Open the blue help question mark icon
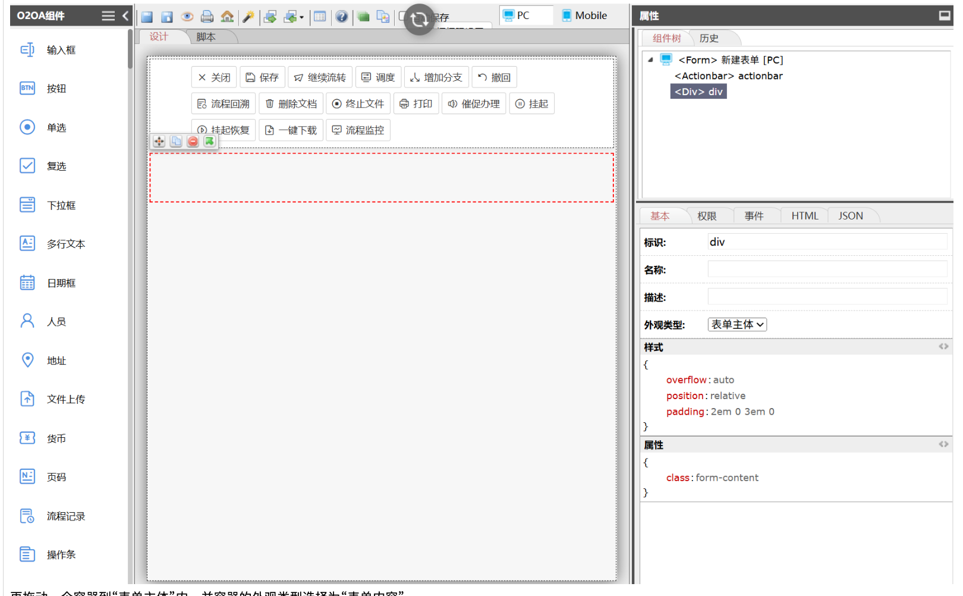The image size is (963, 596). (341, 17)
